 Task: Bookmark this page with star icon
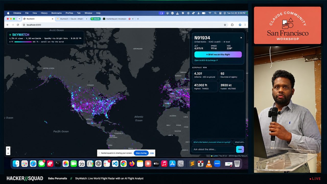(x=225, y=25)
